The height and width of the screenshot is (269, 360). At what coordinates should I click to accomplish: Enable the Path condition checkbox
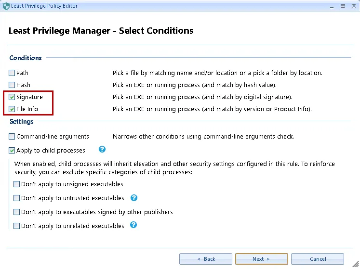[x=12, y=73]
